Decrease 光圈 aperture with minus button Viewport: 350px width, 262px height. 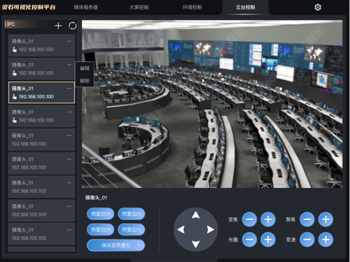[249, 240]
